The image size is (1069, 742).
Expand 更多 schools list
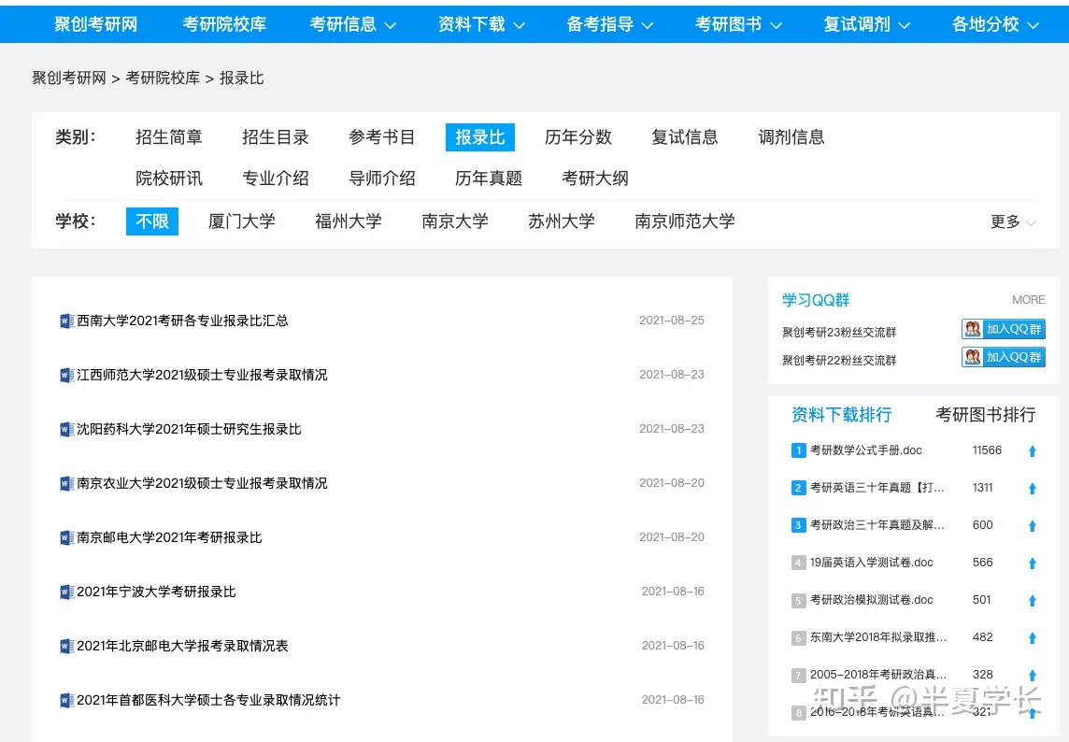click(x=1012, y=222)
